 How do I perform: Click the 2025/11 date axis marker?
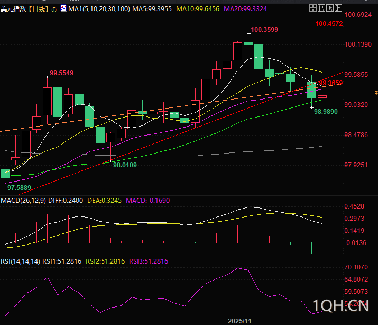(x=239, y=321)
